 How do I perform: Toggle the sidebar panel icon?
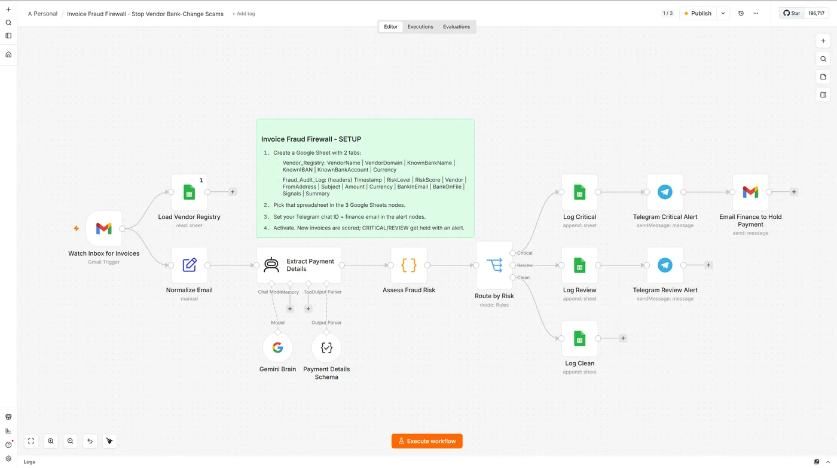[x=8, y=36]
